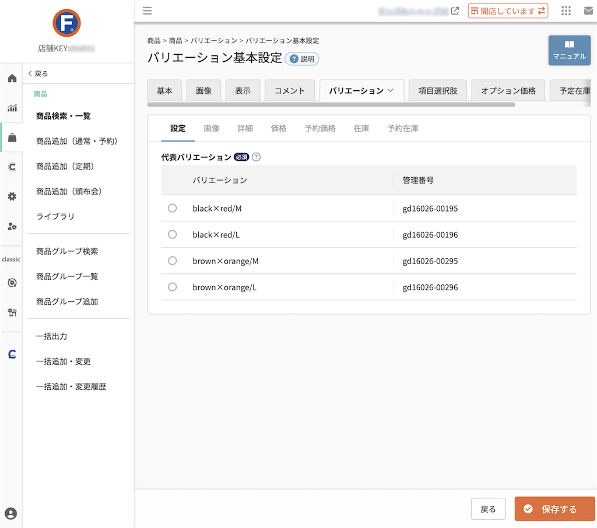This screenshot has height=528, width=597.
Task: Click the 開店しています status button
Action: pos(508,11)
